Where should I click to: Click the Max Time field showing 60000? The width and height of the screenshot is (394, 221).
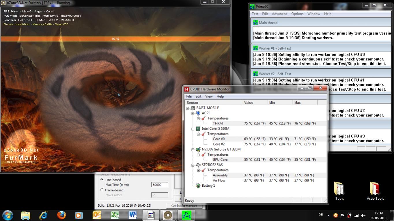point(160,185)
